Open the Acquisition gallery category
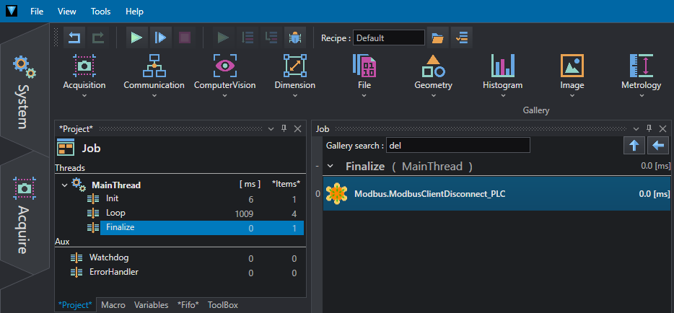Screen dimensions: 674x313 tap(84, 66)
